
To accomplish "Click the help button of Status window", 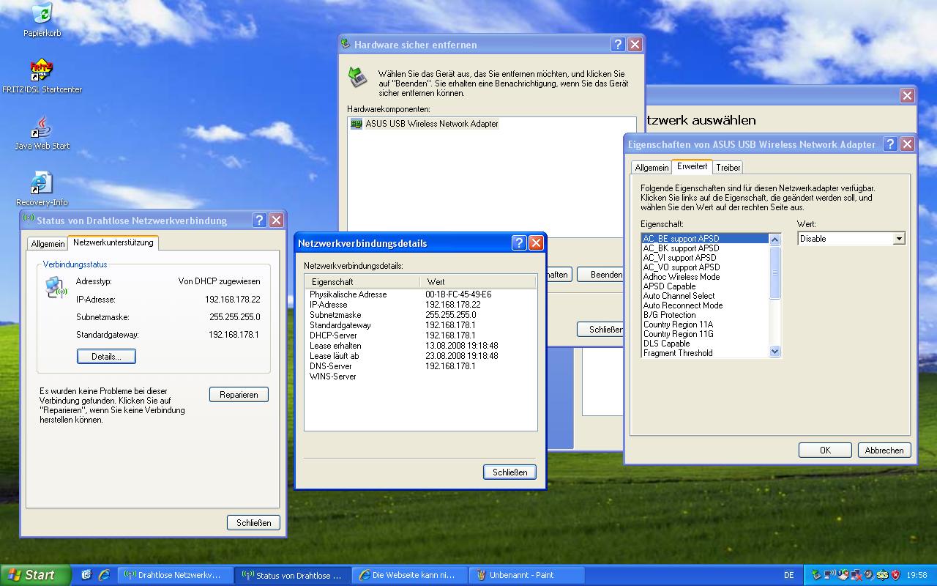I will click(x=259, y=220).
